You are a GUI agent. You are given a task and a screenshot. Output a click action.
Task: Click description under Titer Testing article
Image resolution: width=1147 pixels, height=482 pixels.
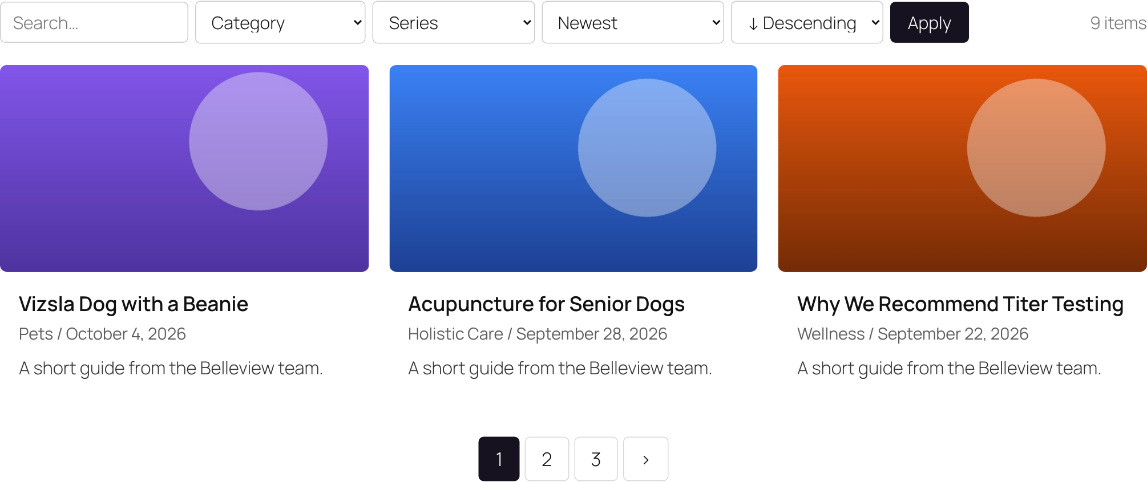(949, 369)
